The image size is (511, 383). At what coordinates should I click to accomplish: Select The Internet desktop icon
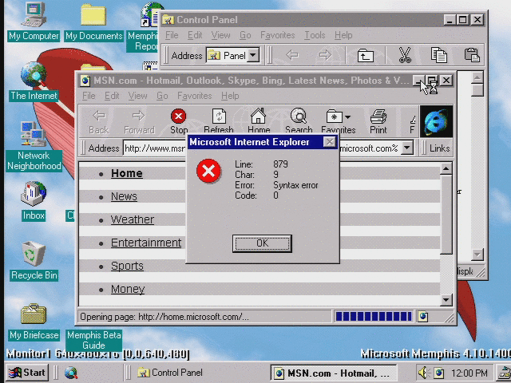34,75
